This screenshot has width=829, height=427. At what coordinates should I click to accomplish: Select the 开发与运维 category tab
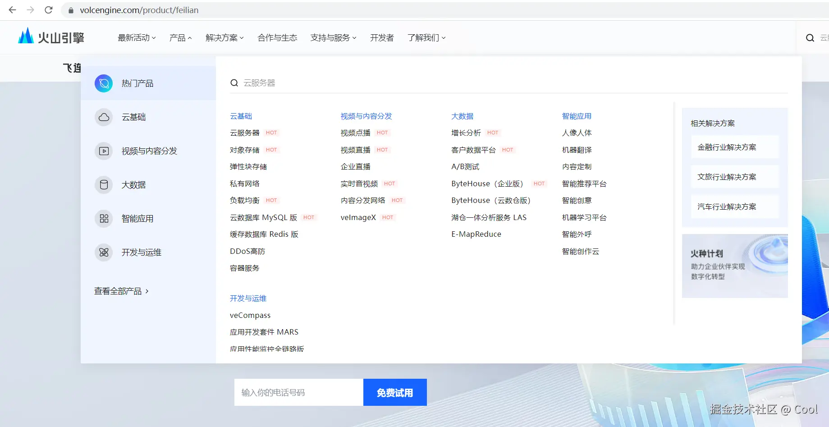pyautogui.click(x=148, y=253)
